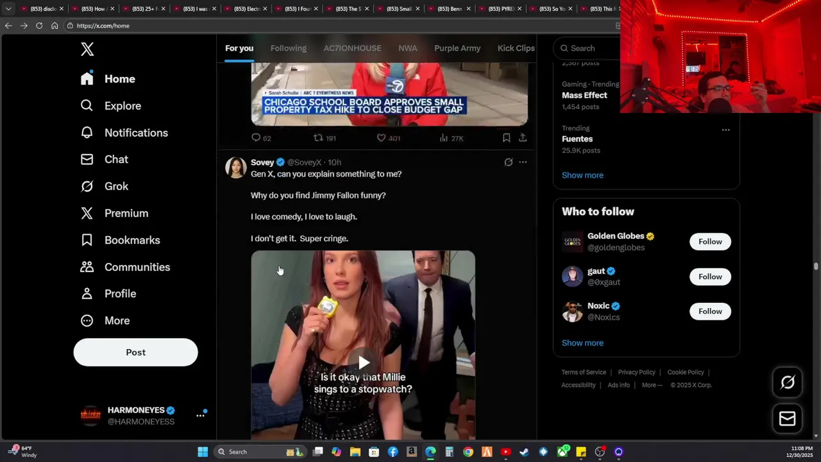Screen dimensions: 821x462
Task: Bookmark the Chicago School Board post
Action: pos(506,138)
